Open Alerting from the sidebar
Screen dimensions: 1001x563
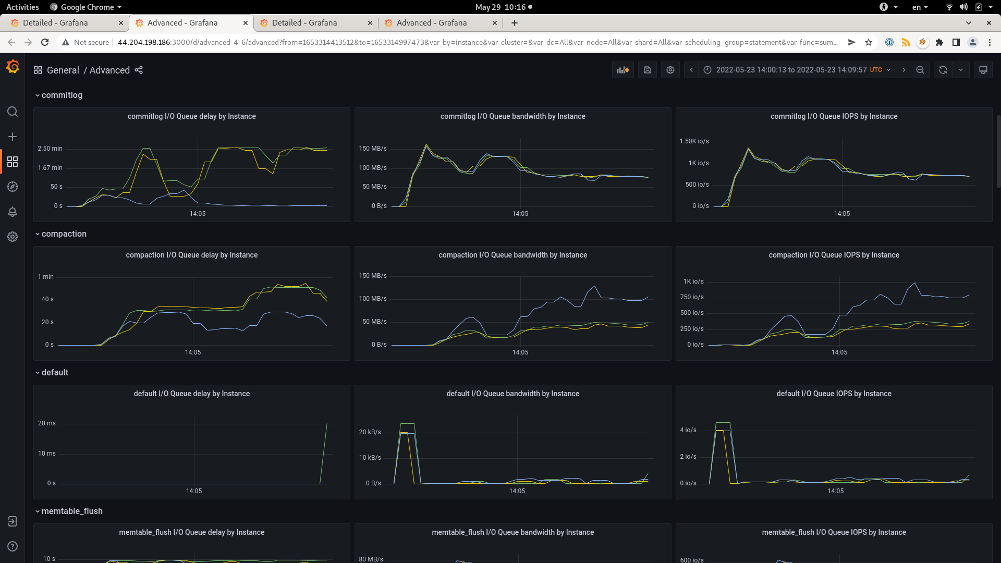point(13,212)
